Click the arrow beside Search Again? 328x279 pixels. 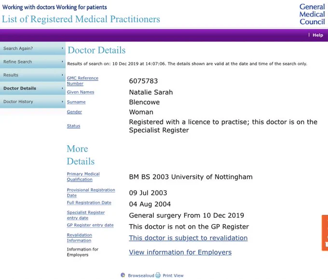coord(62,48)
